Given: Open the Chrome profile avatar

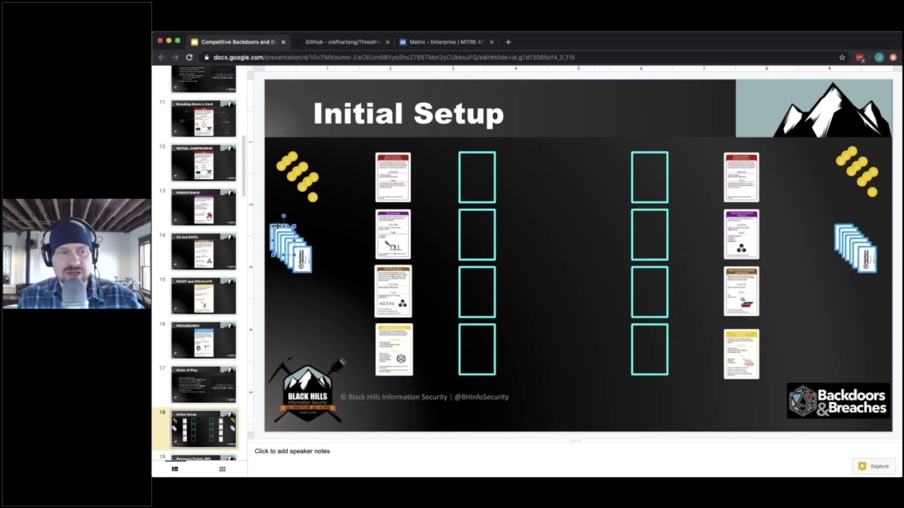Looking at the screenshot, I should 879,57.
